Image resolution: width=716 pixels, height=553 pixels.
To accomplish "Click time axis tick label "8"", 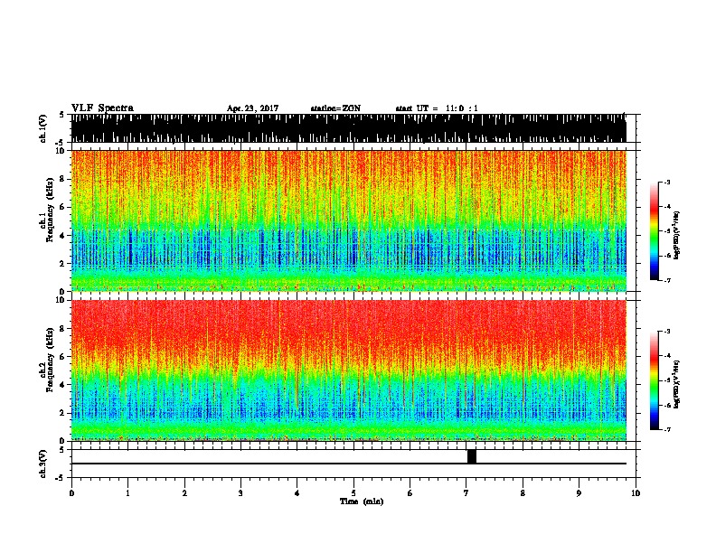I will click(x=523, y=493).
